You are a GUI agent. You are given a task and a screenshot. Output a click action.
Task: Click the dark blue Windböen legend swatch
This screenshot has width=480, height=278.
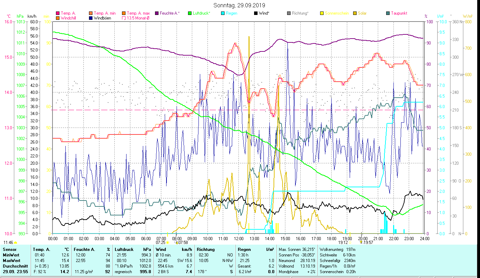tap(91, 18)
